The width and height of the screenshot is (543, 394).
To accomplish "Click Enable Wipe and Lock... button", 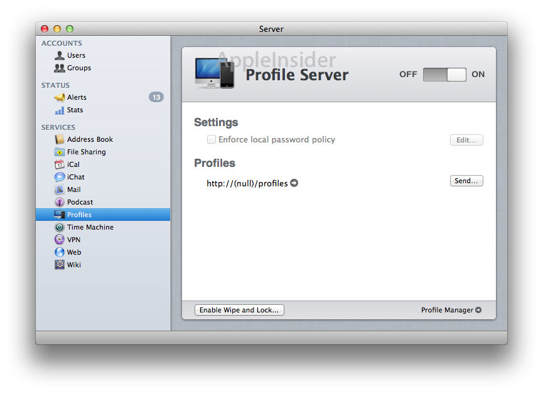I will [x=239, y=310].
